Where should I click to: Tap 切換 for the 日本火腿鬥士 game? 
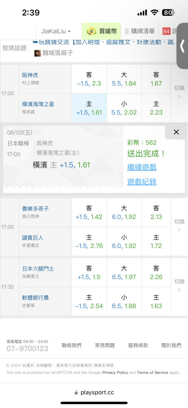click(x=179, y=286)
